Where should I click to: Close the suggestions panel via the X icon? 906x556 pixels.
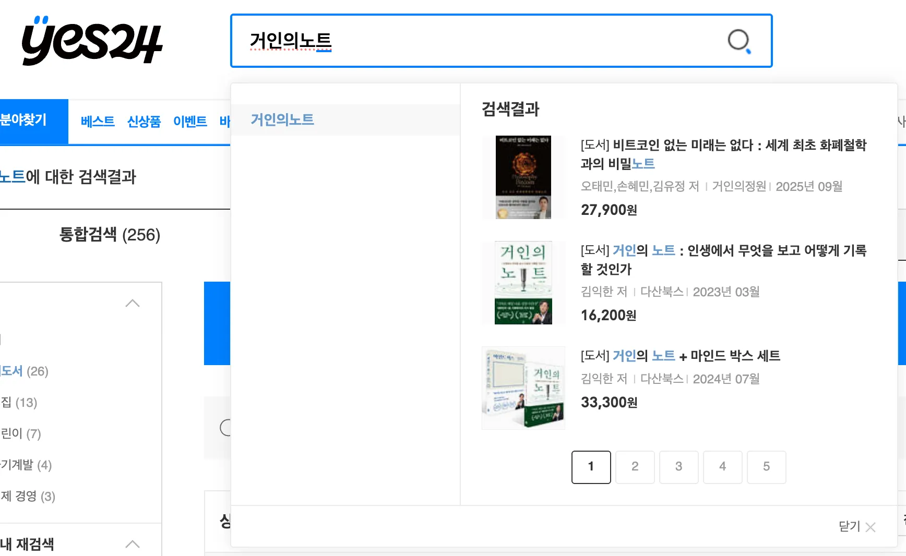tap(871, 527)
